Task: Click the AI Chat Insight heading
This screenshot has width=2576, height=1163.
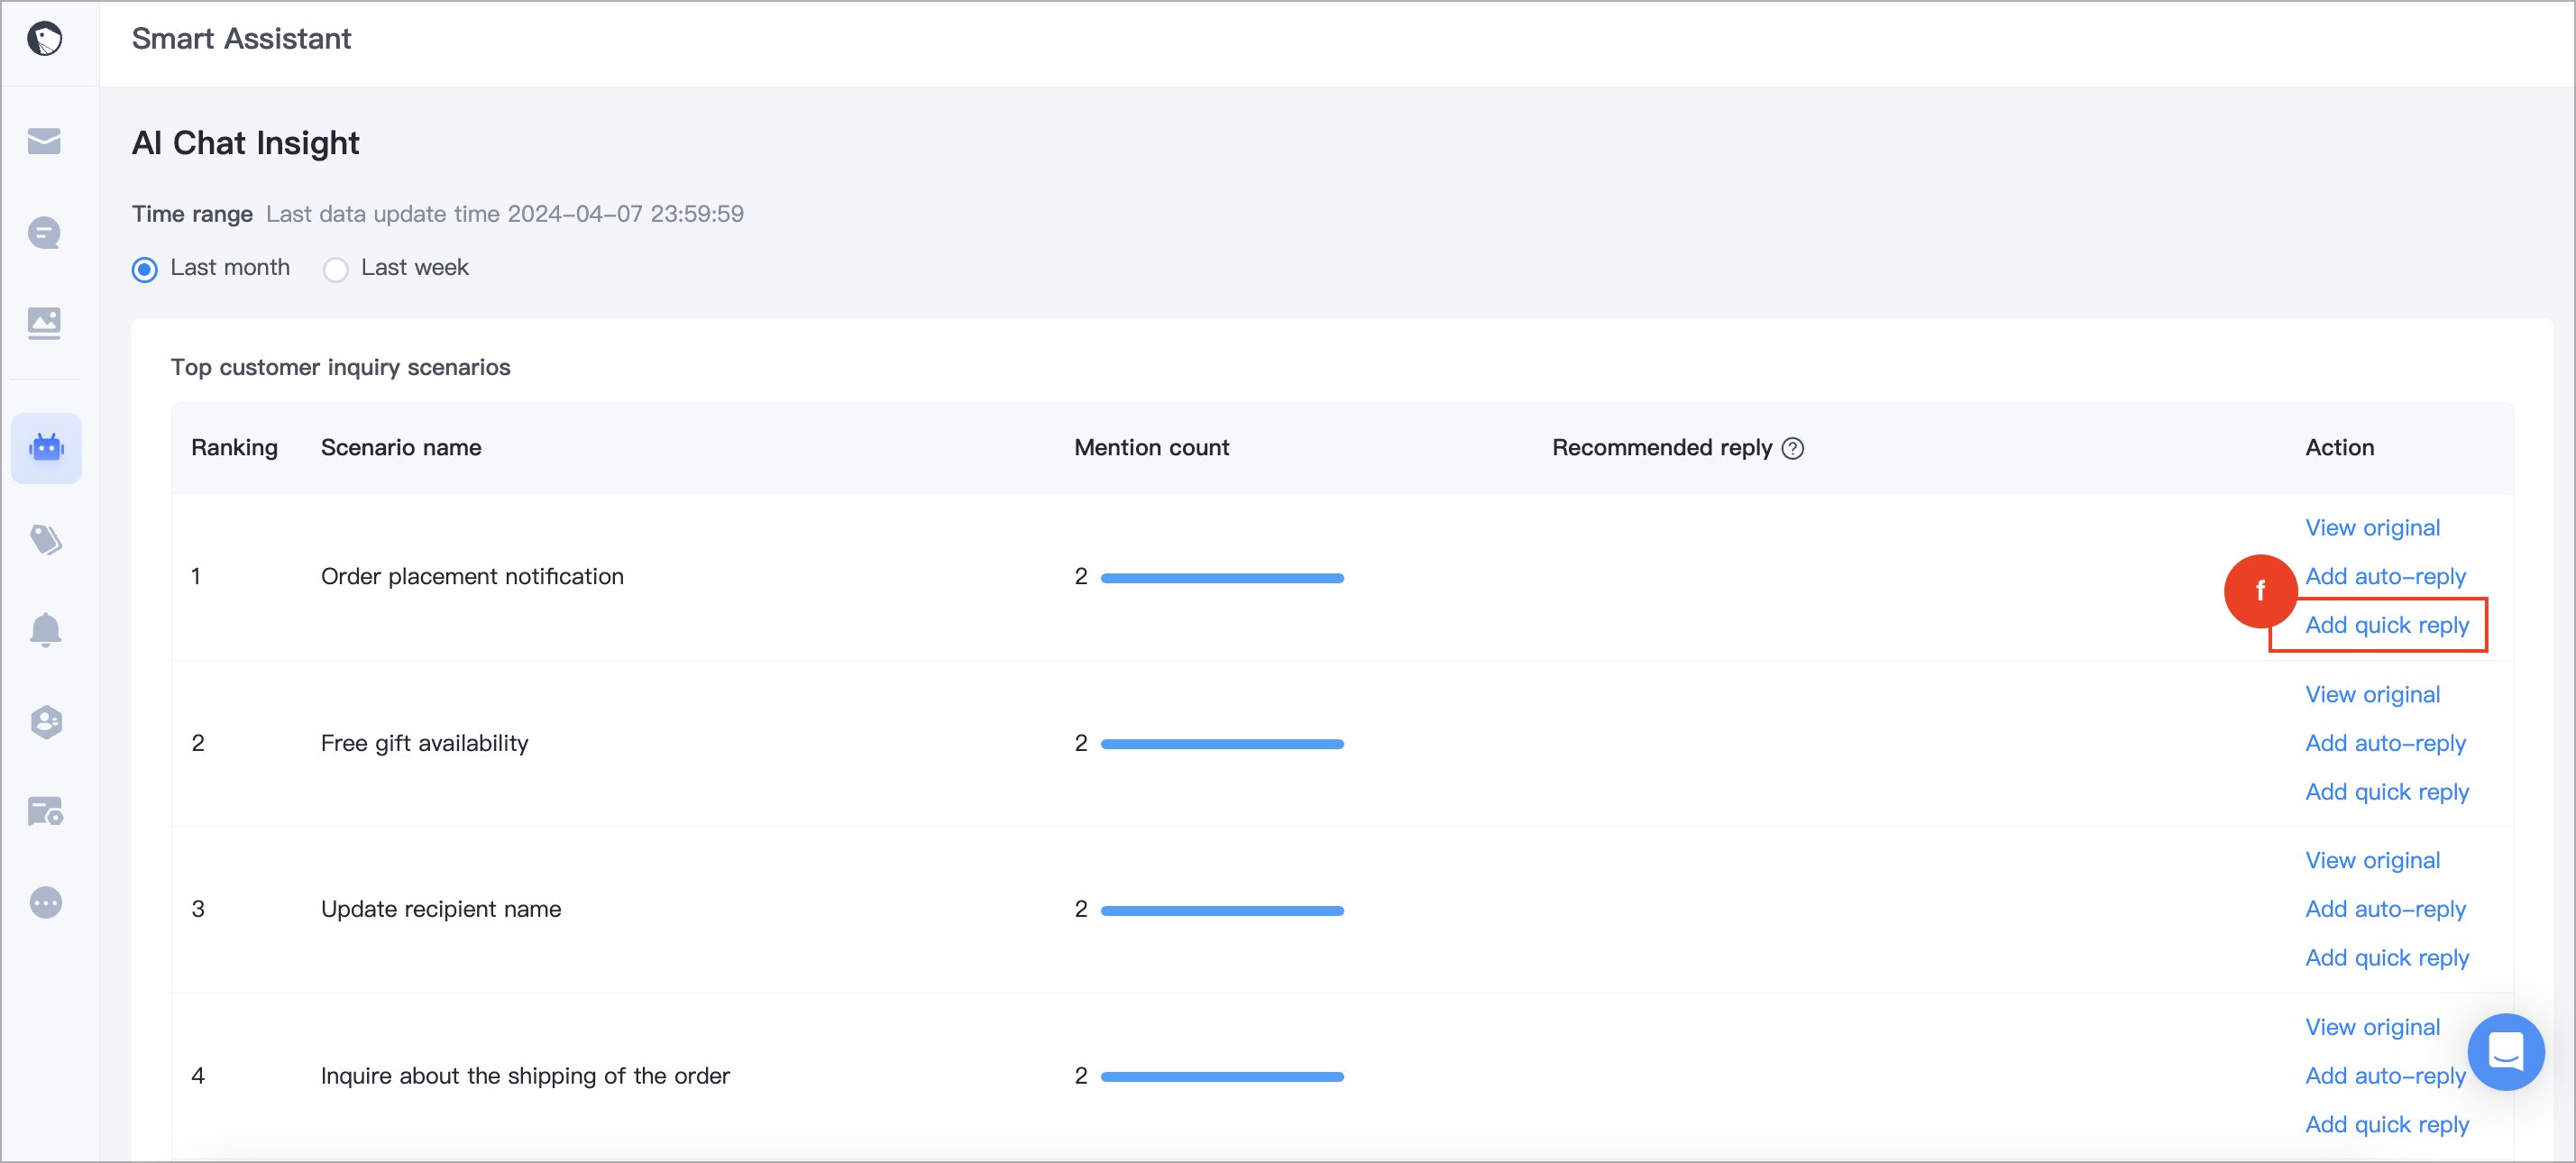Action: (x=245, y=143)
